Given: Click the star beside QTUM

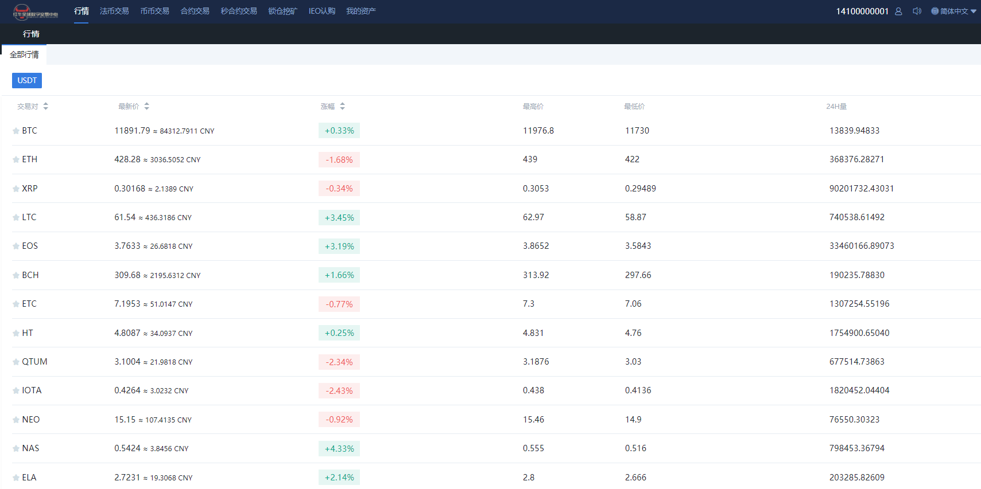Looking at the screenshot, I should (16, 362).
